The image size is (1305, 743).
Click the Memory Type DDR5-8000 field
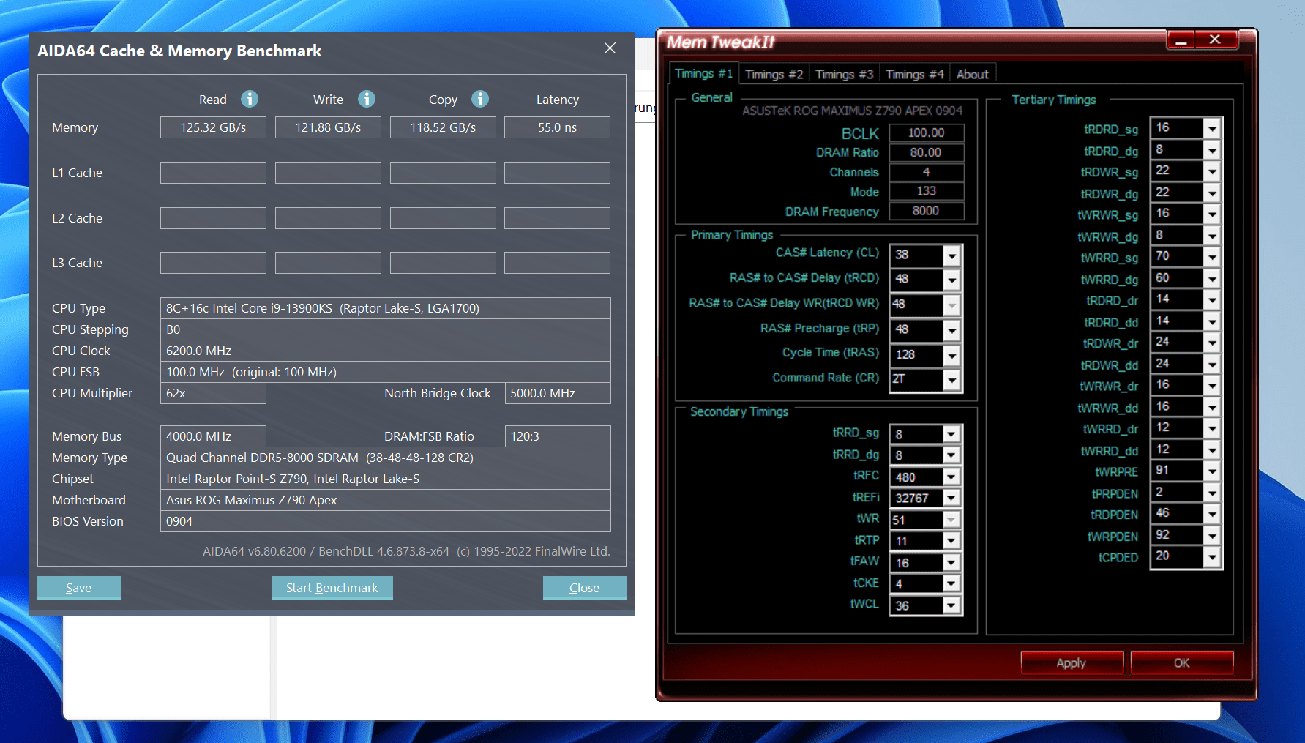pyautogui.click(x=386, y=458)
